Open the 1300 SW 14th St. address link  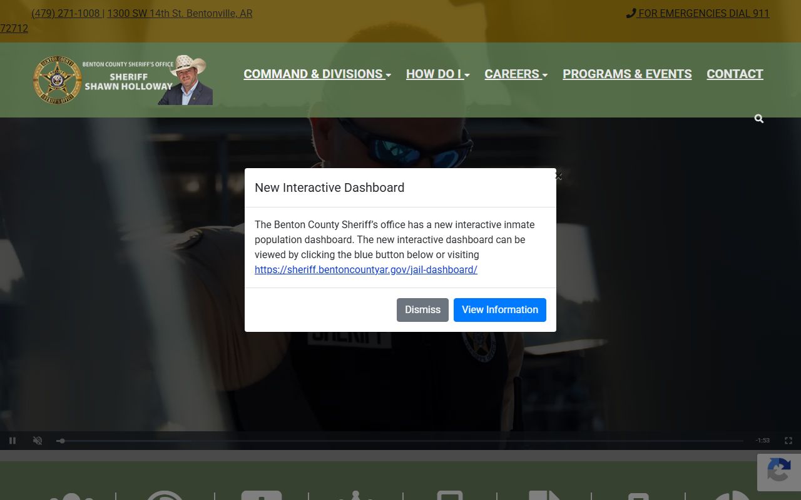pos(180,13)
